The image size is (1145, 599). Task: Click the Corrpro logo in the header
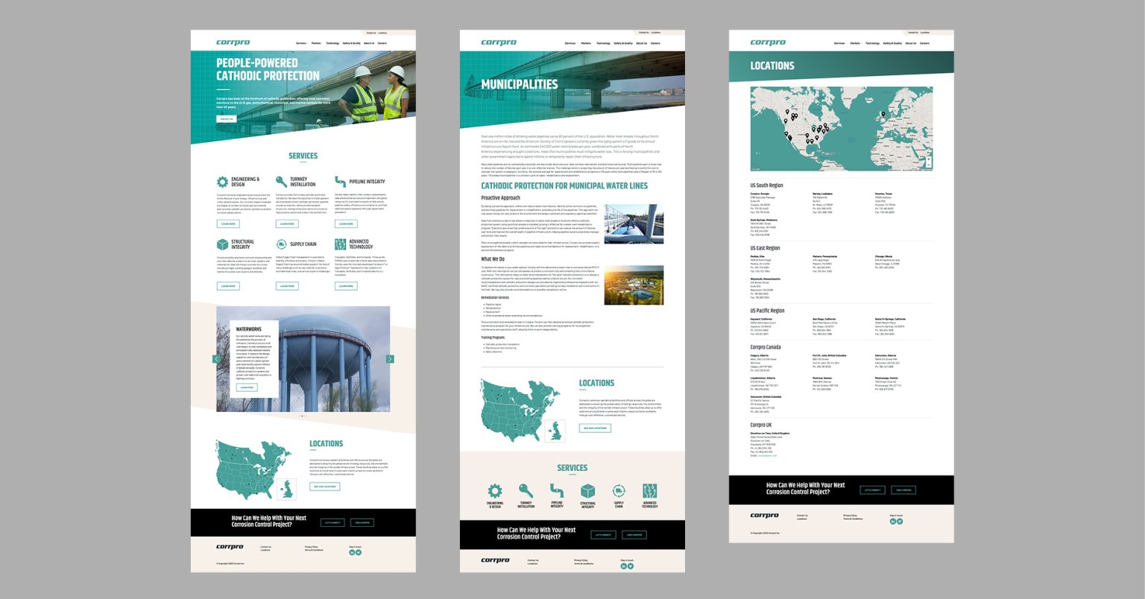tap(233, 42)
